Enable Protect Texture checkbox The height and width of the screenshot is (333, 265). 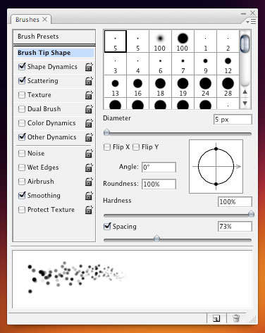(22, 210)
